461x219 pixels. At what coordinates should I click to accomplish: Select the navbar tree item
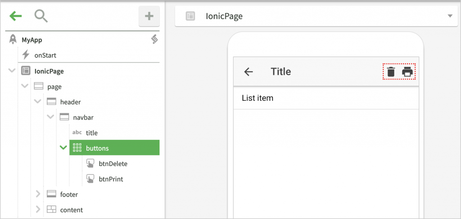83,117
